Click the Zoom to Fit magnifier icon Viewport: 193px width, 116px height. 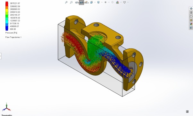(66, 2)
